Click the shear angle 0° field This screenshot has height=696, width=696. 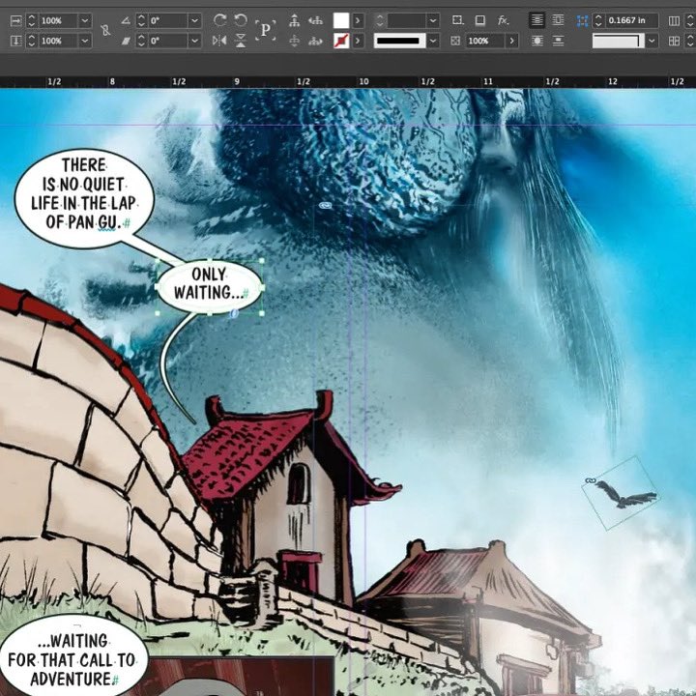point(168,41)
